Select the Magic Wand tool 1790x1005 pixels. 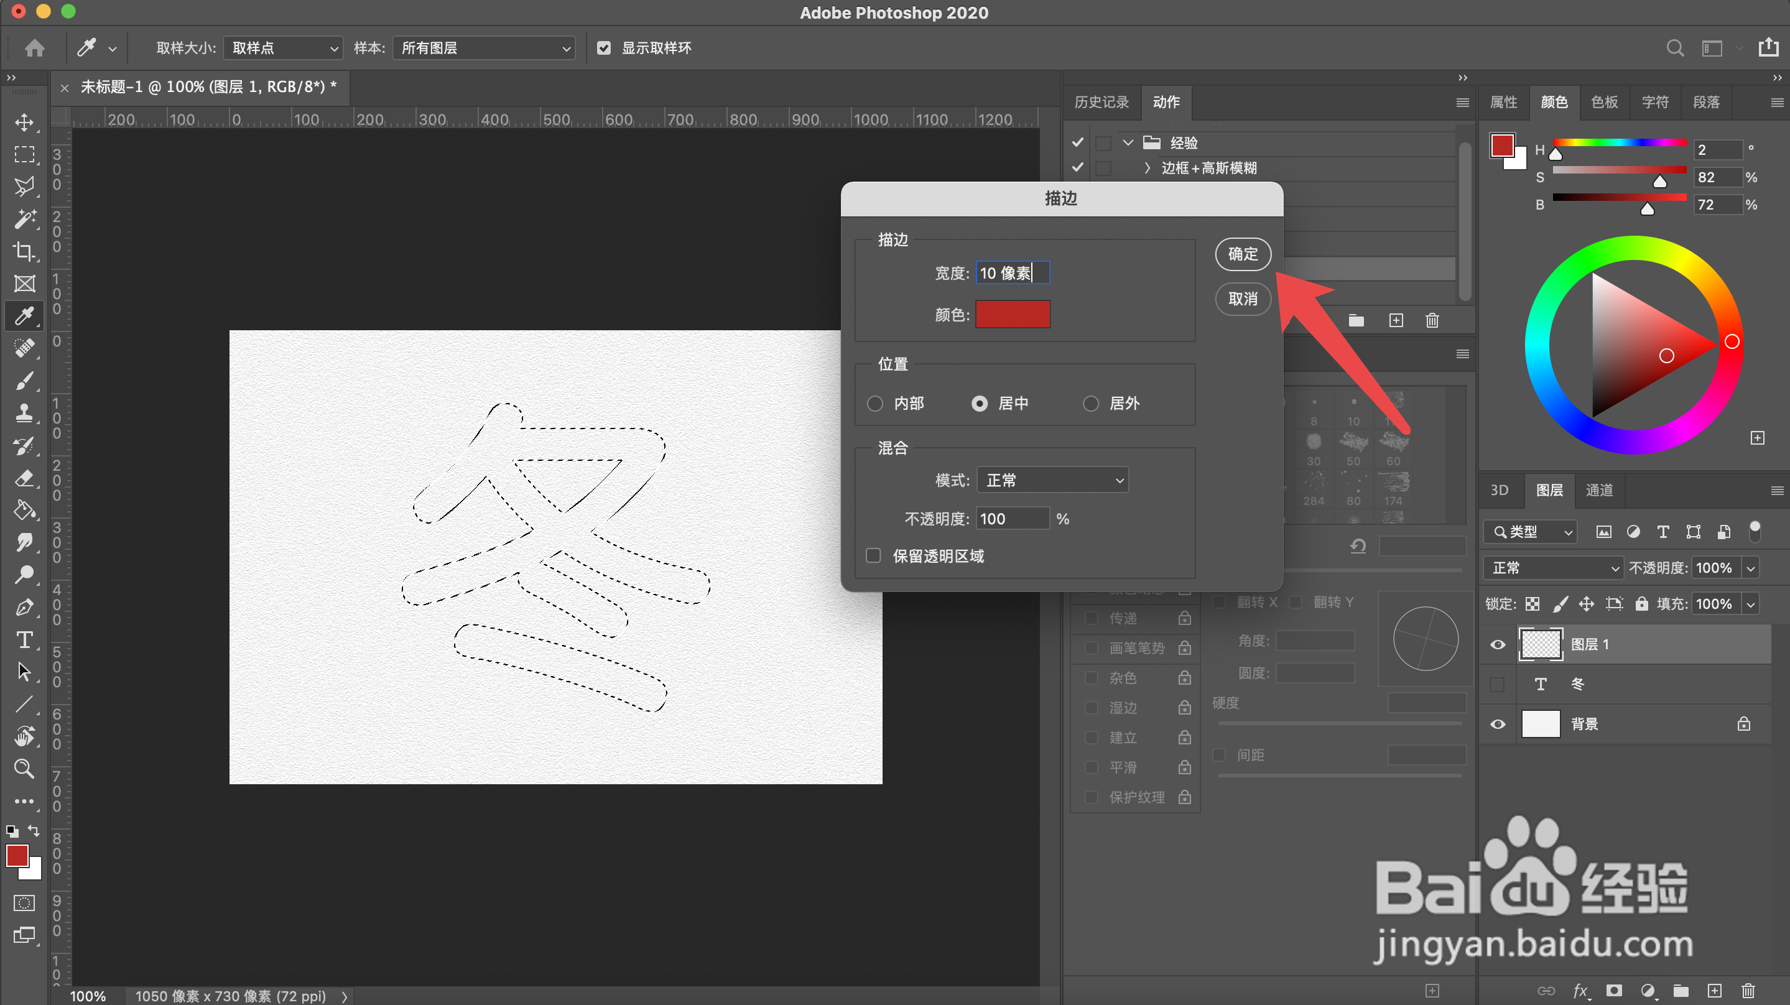coord(24,219)
